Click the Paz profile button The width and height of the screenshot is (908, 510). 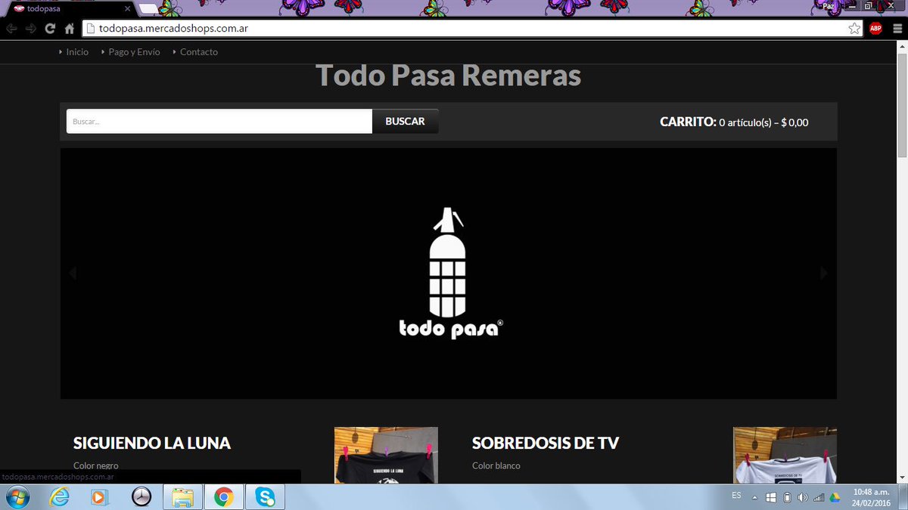[x=828, y=6]
